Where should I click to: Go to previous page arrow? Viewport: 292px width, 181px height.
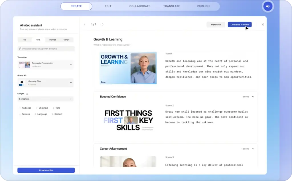pyautogui.click(x=84, y=25)
